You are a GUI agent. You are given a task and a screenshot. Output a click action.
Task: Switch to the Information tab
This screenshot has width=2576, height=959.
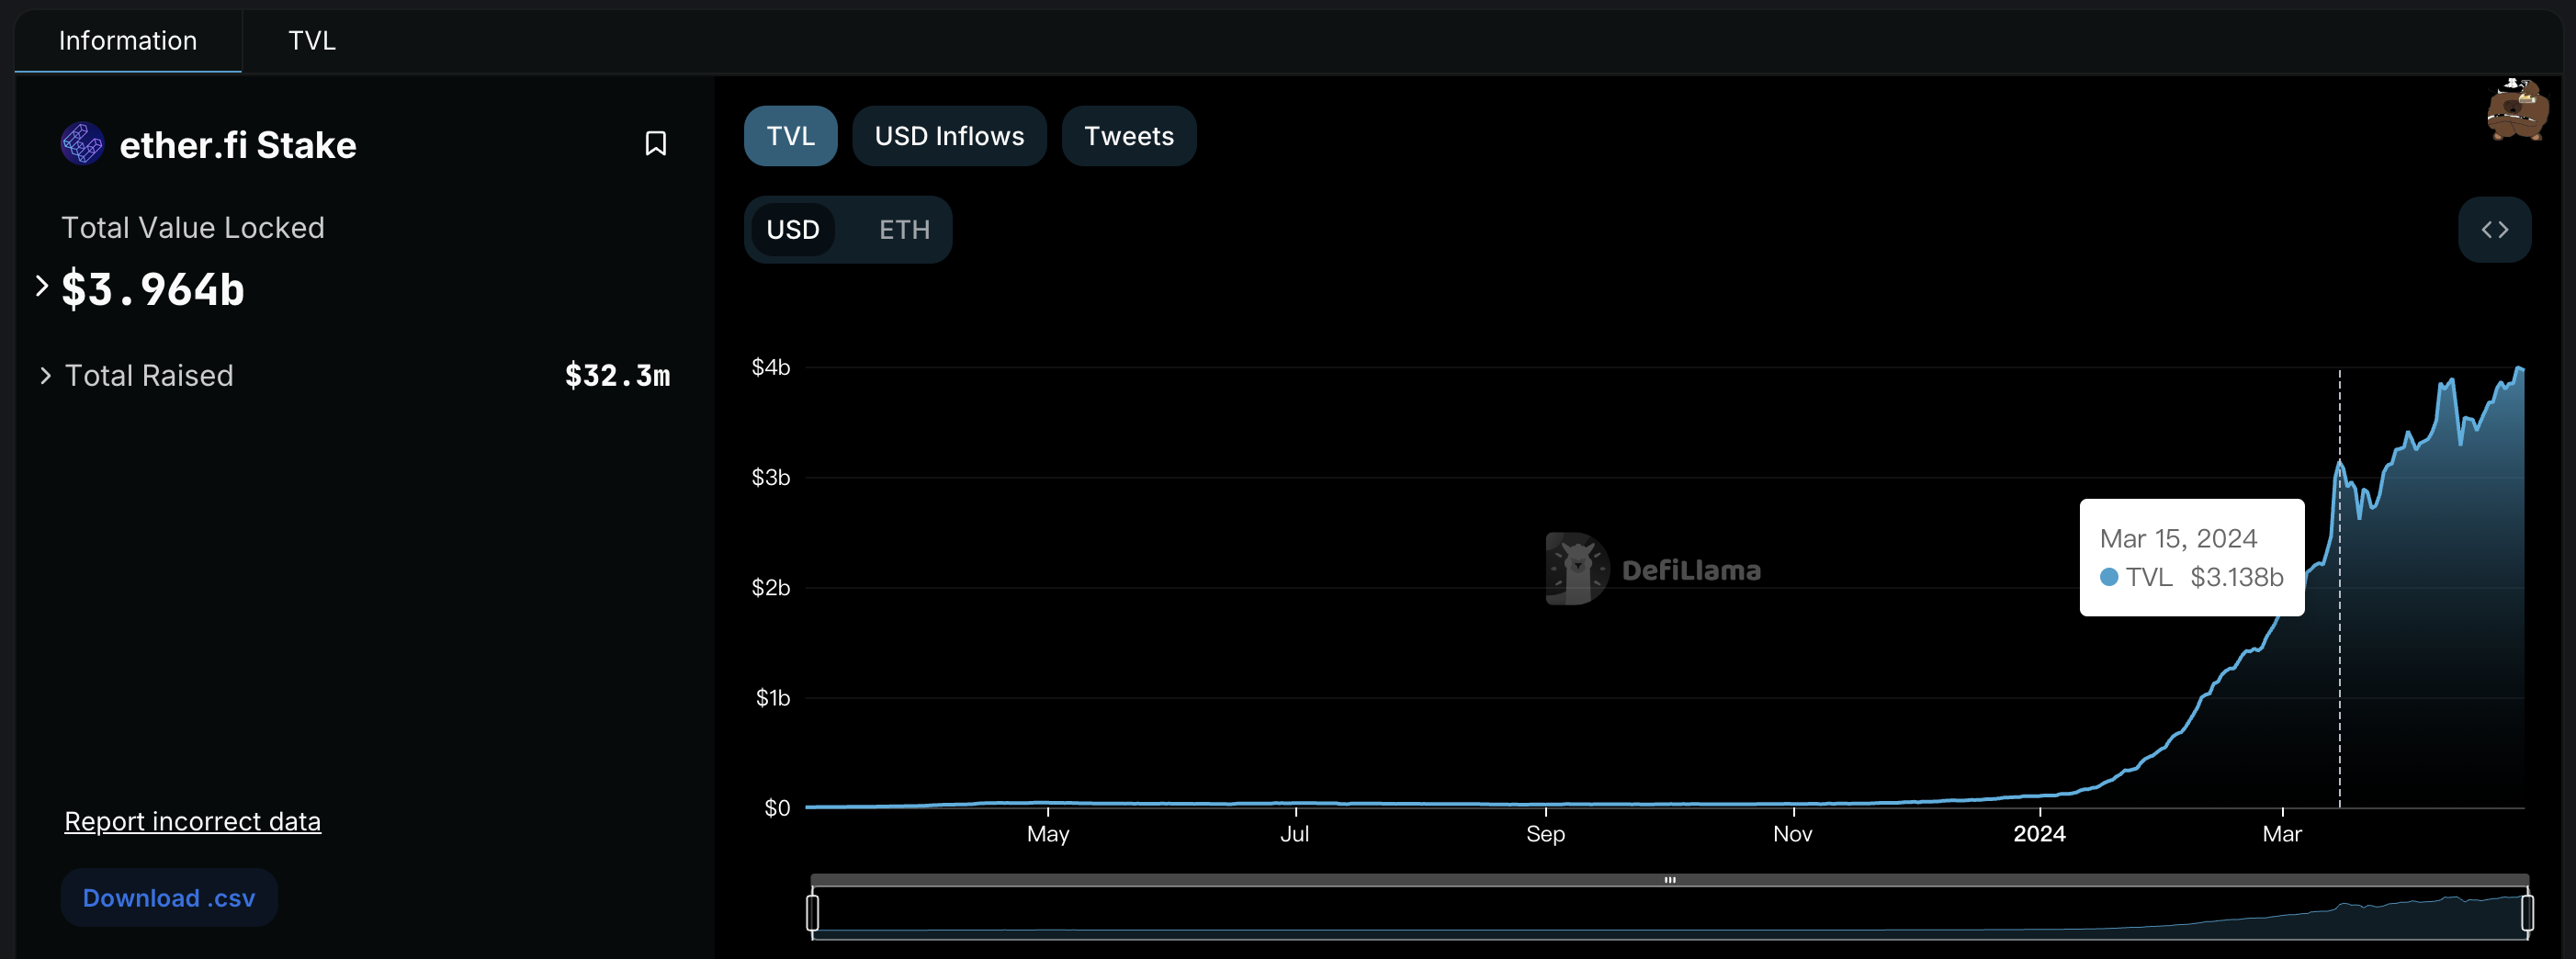click(128, 41)
